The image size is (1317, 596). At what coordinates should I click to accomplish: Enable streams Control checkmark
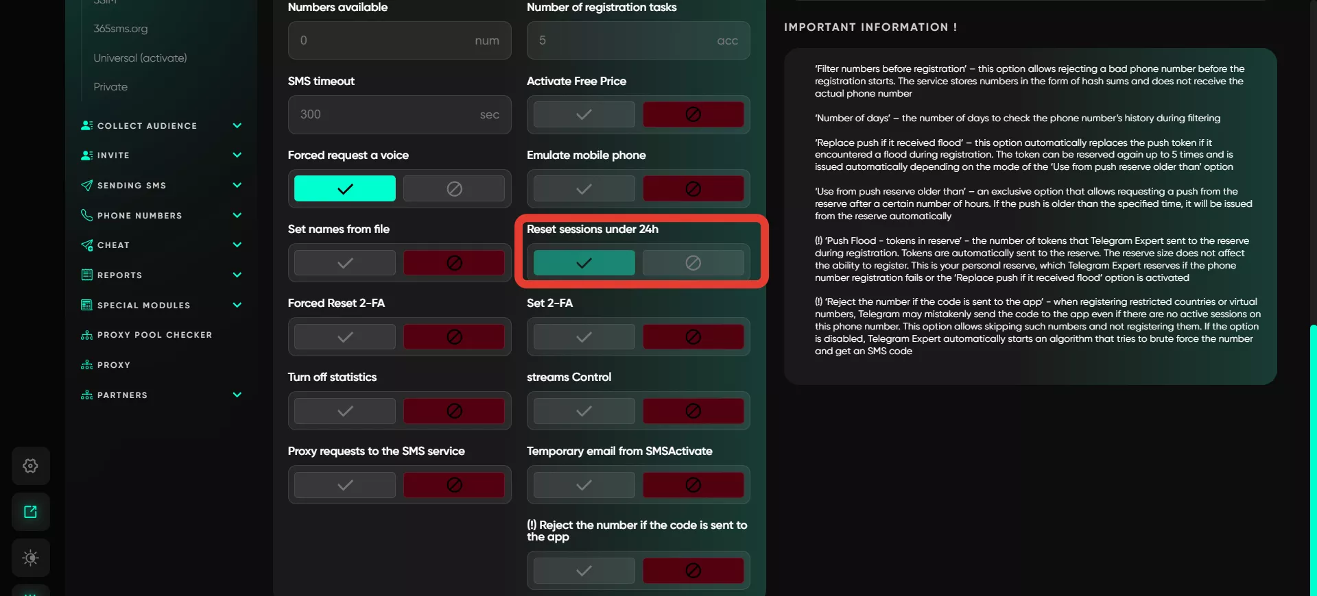(x=584, y=410)
